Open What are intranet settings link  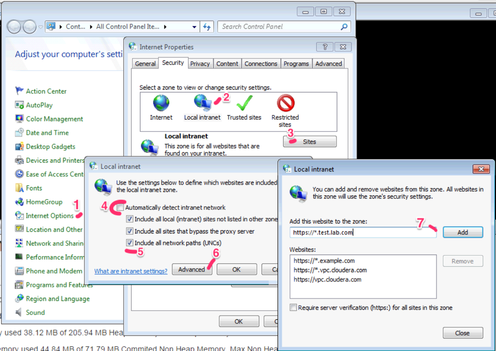[131, 271]
